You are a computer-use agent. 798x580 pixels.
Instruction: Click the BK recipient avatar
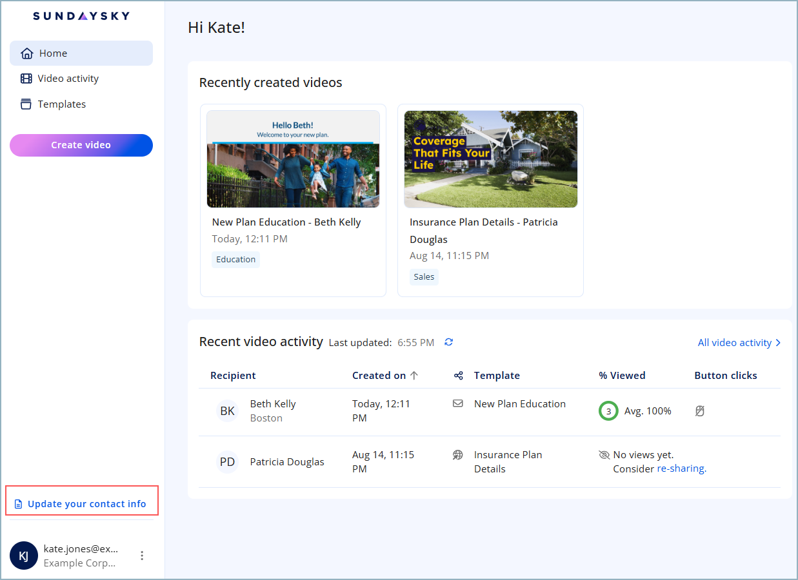[227, 411]
